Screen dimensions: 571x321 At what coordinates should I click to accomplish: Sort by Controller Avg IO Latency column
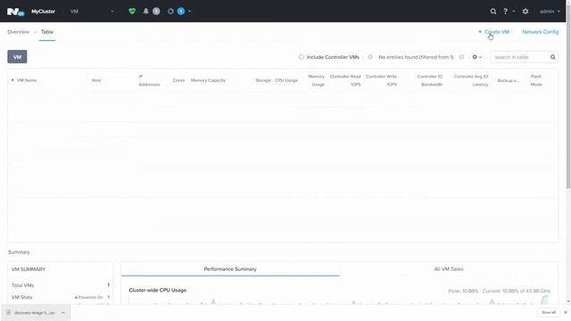tap(471, 80)
